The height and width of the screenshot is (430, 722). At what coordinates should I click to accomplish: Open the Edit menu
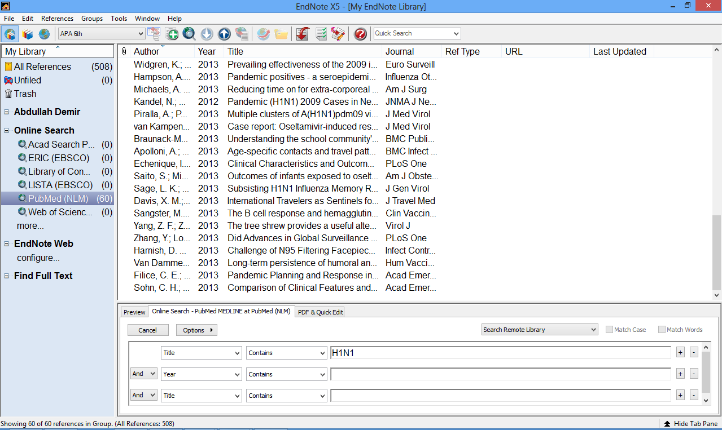[28, 19]
